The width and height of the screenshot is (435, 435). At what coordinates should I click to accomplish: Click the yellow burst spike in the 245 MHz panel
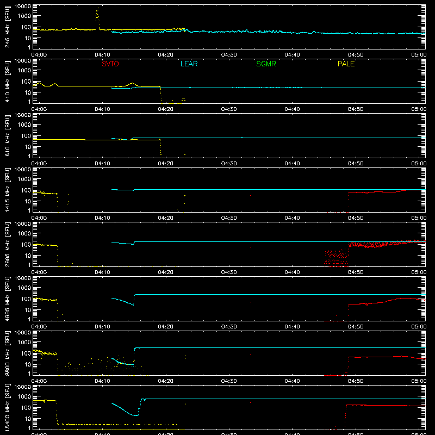(97, 18)
